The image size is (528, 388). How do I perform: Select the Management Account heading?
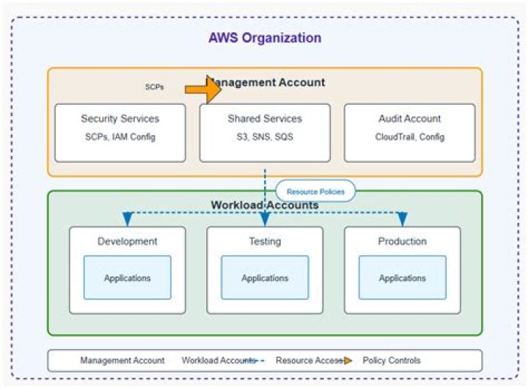click(x=265, y=83)
